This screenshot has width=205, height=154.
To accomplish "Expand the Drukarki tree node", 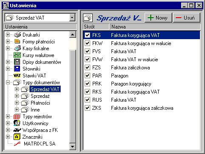I will pos(8,34).
